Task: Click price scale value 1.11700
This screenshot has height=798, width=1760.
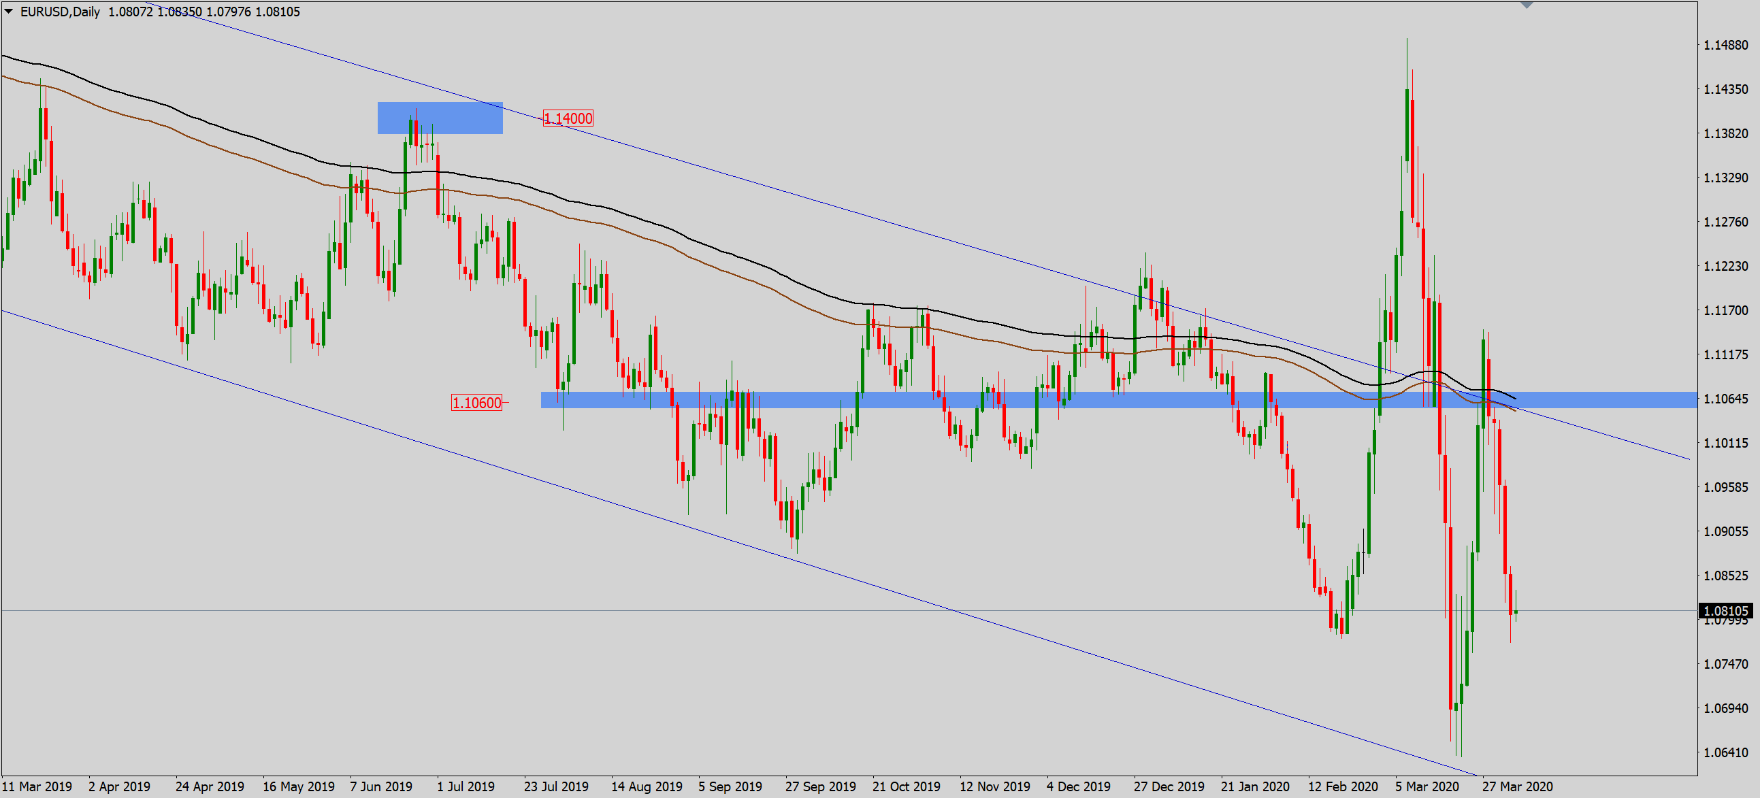Action: (1726, 310)
